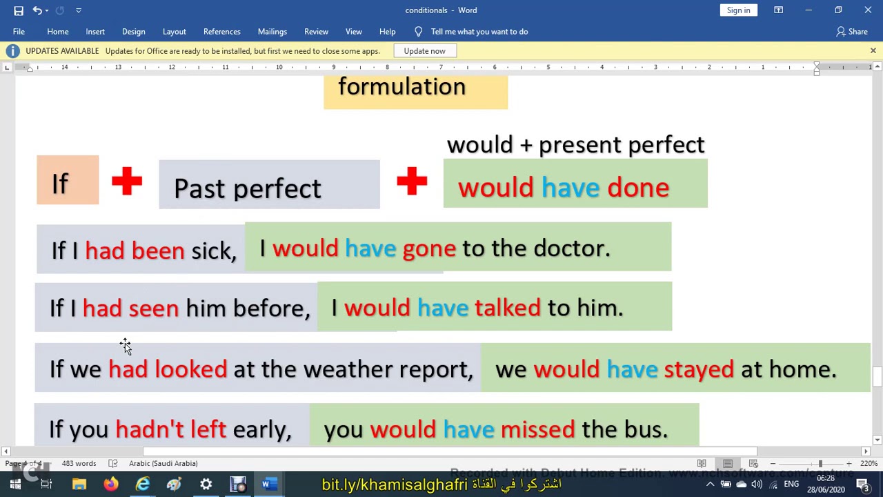Select the References tab
The image size is (883, 497).
222,32
